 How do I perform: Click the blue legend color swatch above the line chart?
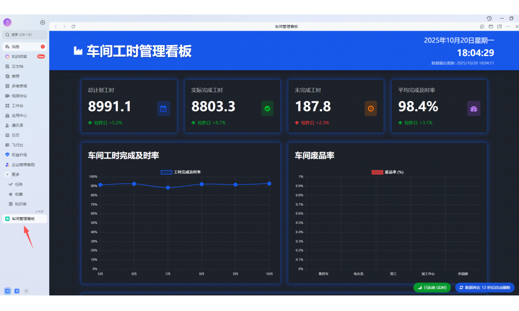click(166, 171)
